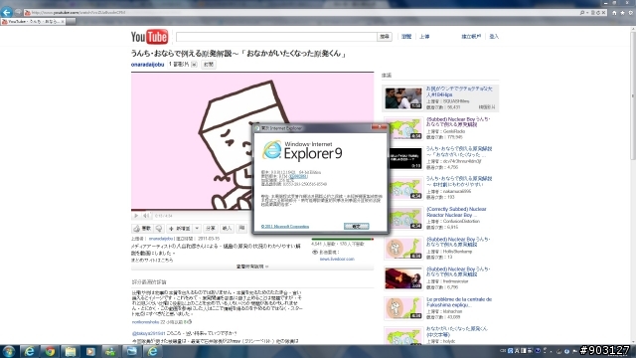Click the video player area
This screenshot has width=636, height=358.
click(x=252, y=141)
